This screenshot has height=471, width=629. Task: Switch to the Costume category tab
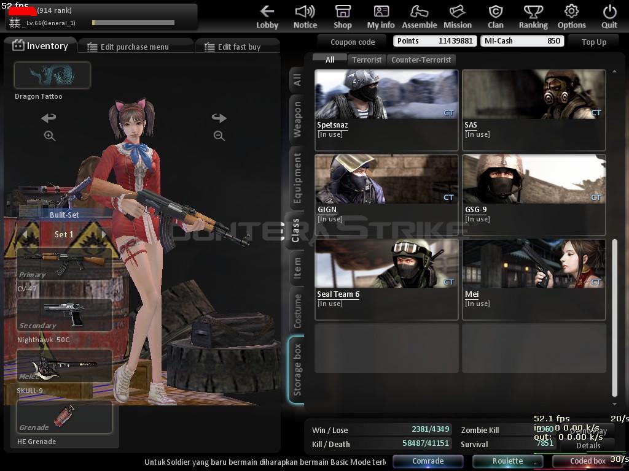click(297, 311)
